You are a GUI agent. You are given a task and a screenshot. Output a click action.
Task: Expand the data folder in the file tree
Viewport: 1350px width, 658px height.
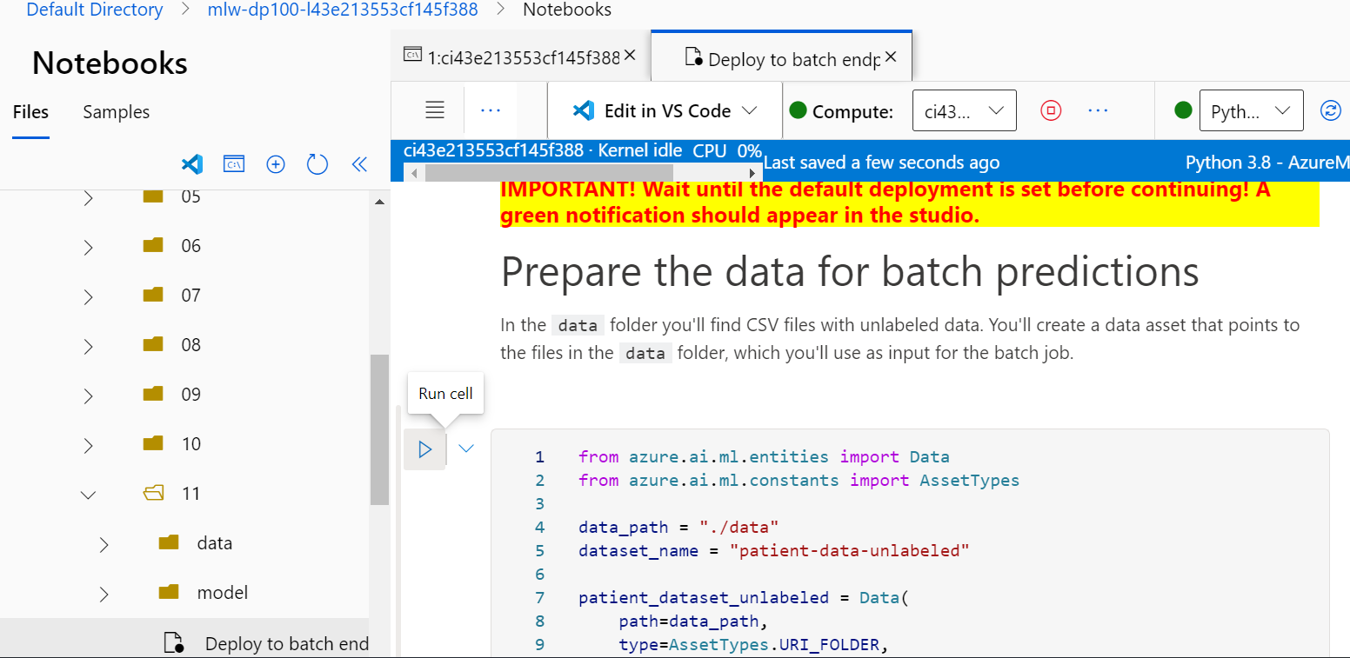[104, 544]
